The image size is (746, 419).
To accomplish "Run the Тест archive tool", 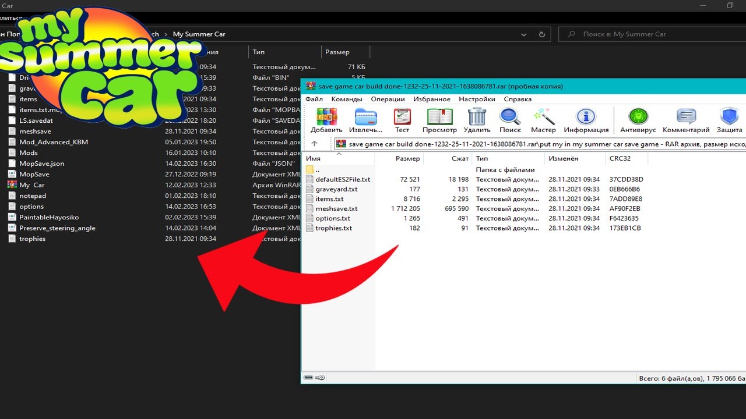I will 402,119.
